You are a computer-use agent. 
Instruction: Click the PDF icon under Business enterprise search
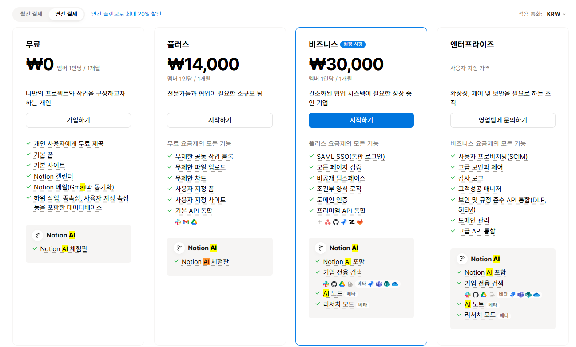pos(350,284)
